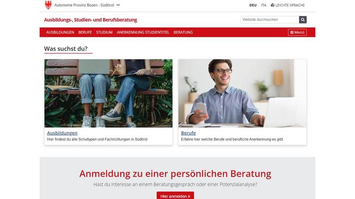Screen dimensions: 355x199
Task: Focus the Website durchsuchen search field
Action: (x=270, y=20)
